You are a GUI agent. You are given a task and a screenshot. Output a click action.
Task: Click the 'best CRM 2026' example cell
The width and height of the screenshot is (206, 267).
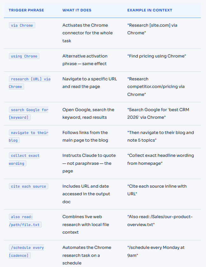158,113
